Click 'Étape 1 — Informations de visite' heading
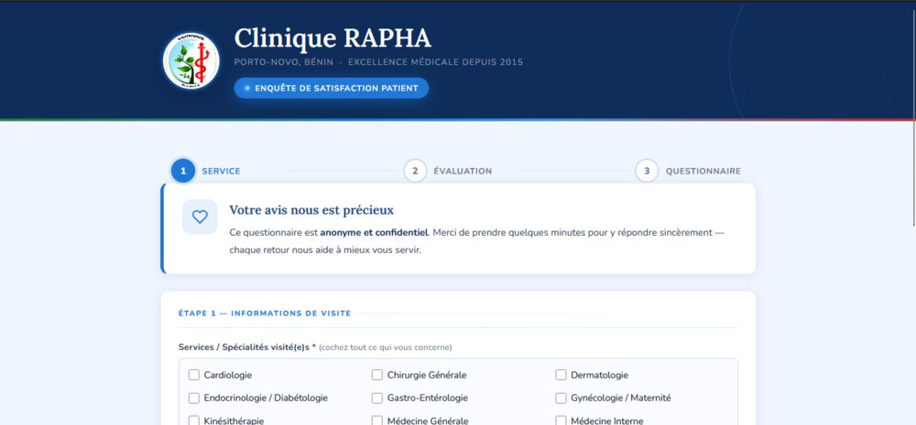 pos(265,313)
